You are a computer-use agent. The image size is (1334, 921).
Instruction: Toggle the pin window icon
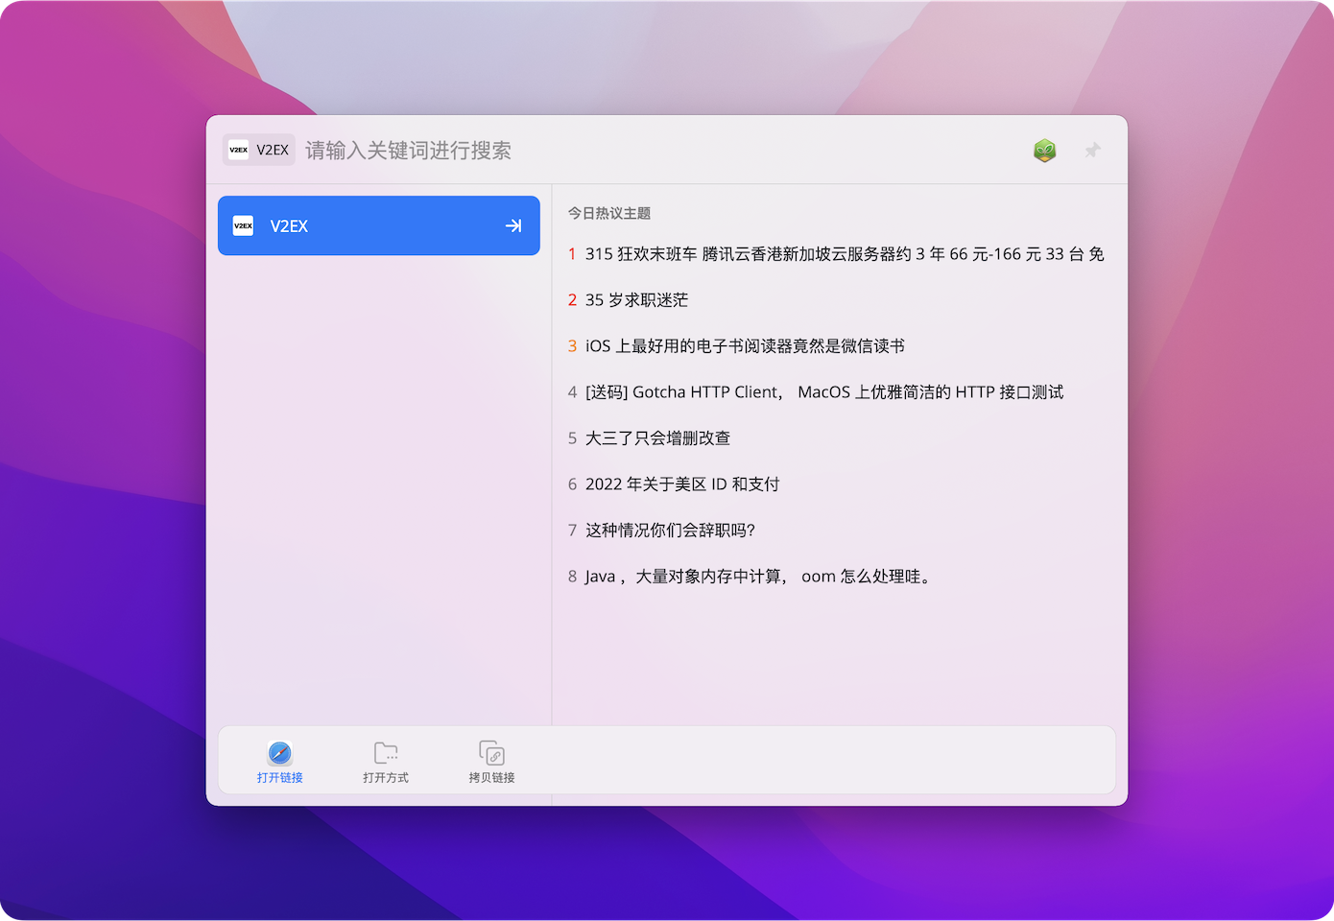(1093, 151)
